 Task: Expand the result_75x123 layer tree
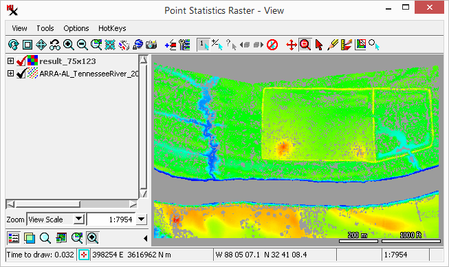click(x=10, y=61)
